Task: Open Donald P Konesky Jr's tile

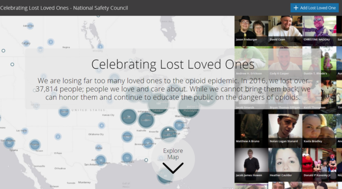Action: [x=319, y=165]
